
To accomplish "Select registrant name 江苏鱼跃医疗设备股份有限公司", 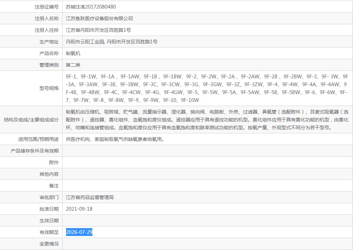I will pos(99,18).
